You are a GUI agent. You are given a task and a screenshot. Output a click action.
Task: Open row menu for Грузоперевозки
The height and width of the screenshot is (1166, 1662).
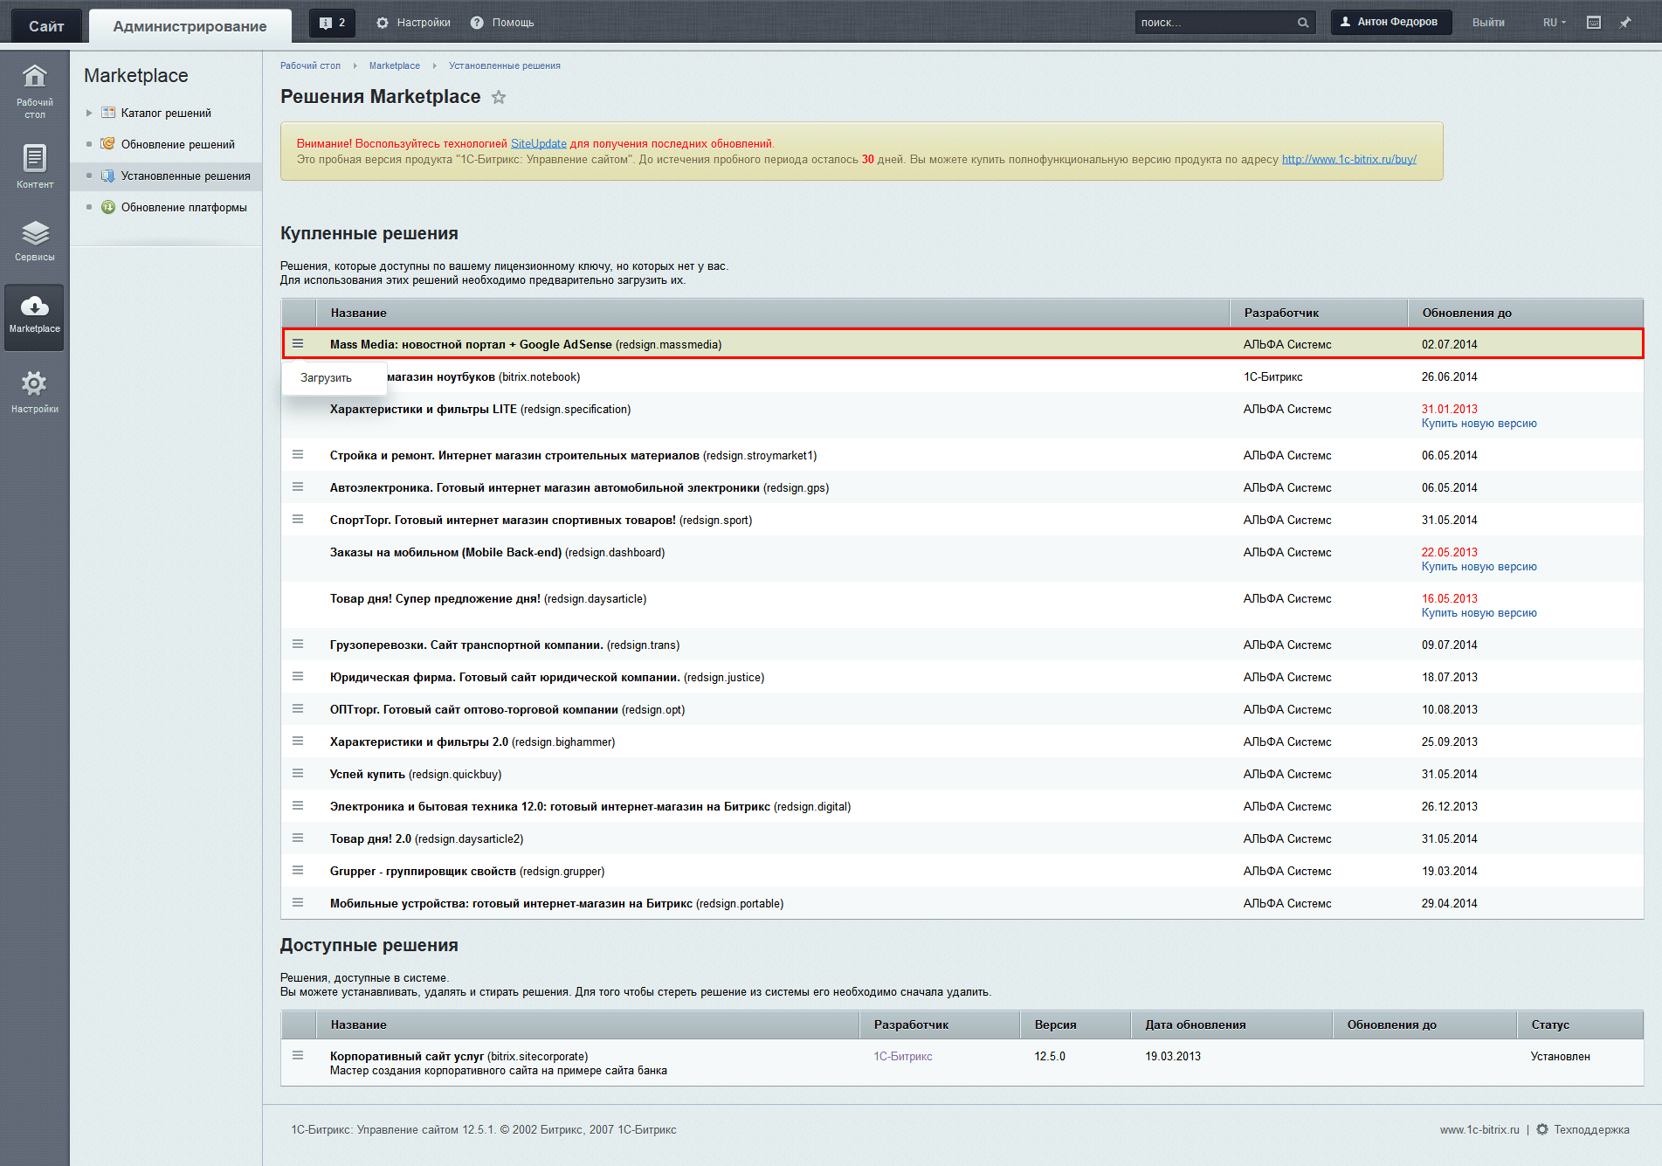298,645
